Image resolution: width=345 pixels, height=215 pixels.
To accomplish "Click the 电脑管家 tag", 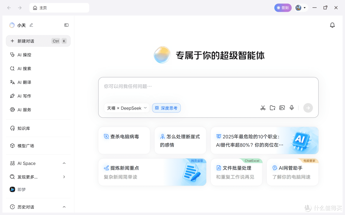I will click(x=309, y=161).
